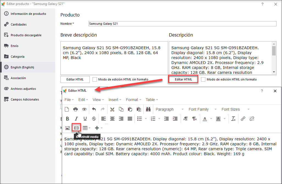Center align the text
This screenshot has width=282, height=184.
[x=112, y=119]
